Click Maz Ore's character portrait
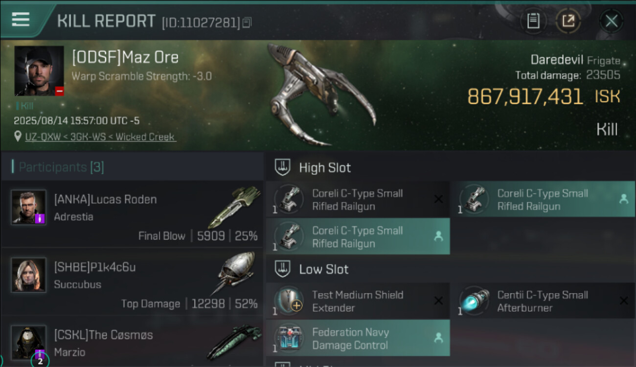 tap(39, 70)
